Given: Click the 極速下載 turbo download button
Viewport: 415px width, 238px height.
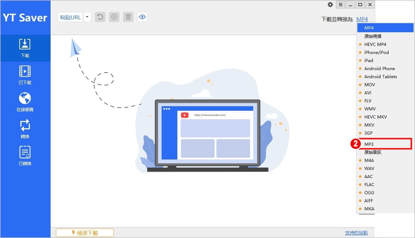Looking at the screenshot, I should (x=85, y=233).
